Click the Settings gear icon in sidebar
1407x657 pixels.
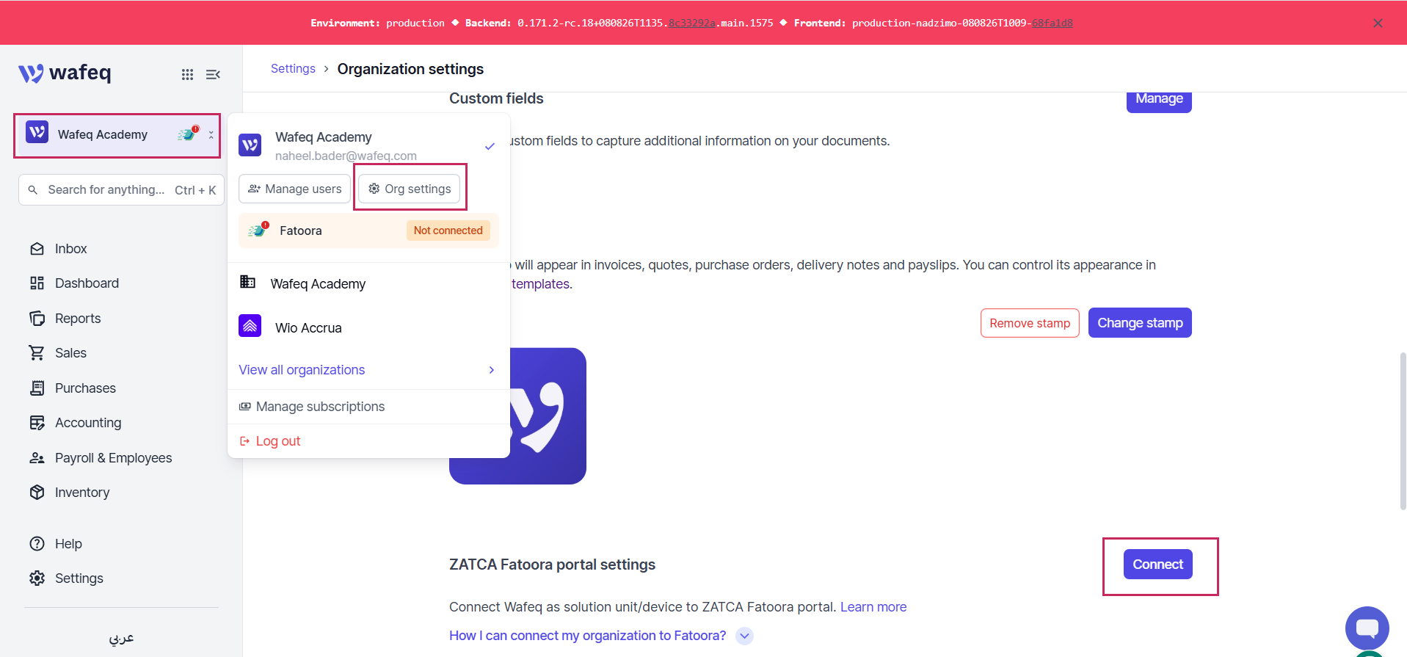(x=37, y=578)
